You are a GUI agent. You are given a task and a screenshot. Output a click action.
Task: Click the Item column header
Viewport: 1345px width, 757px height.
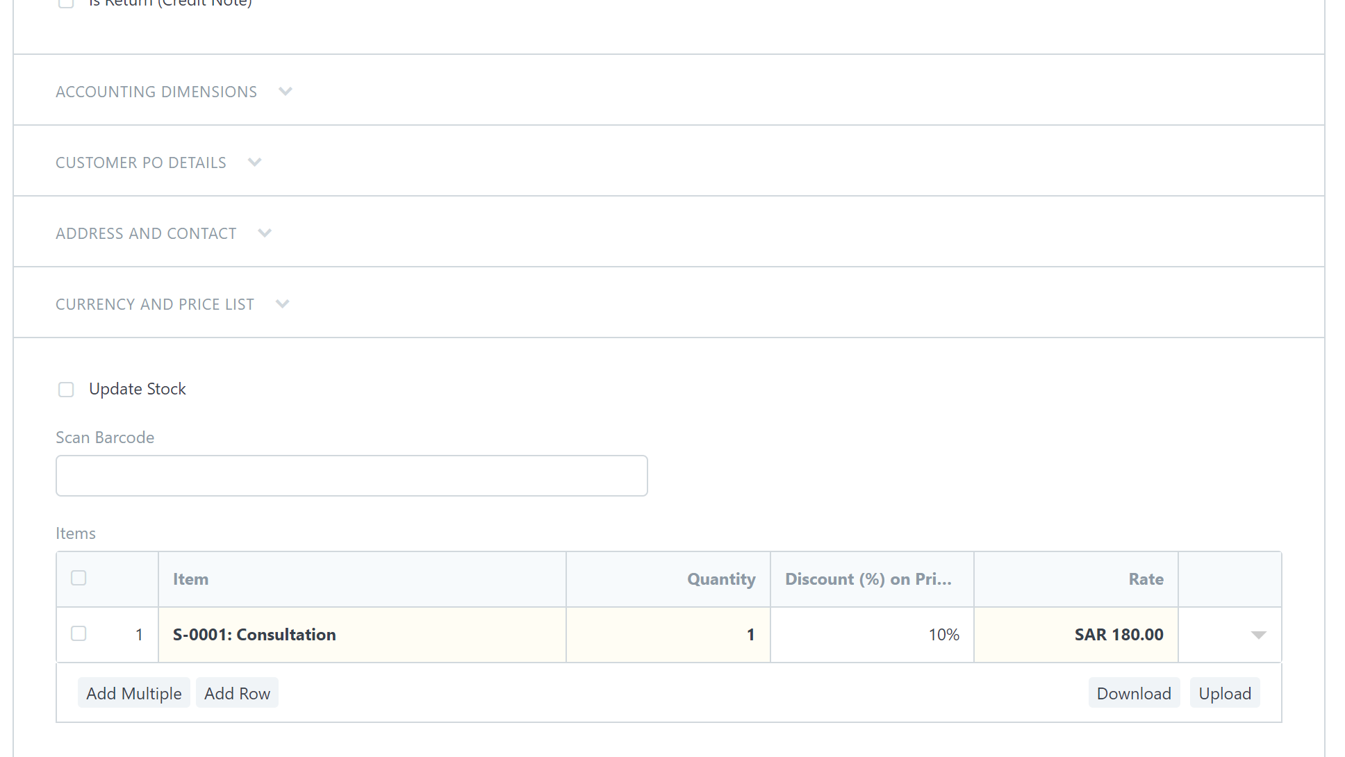pos(190,579)
